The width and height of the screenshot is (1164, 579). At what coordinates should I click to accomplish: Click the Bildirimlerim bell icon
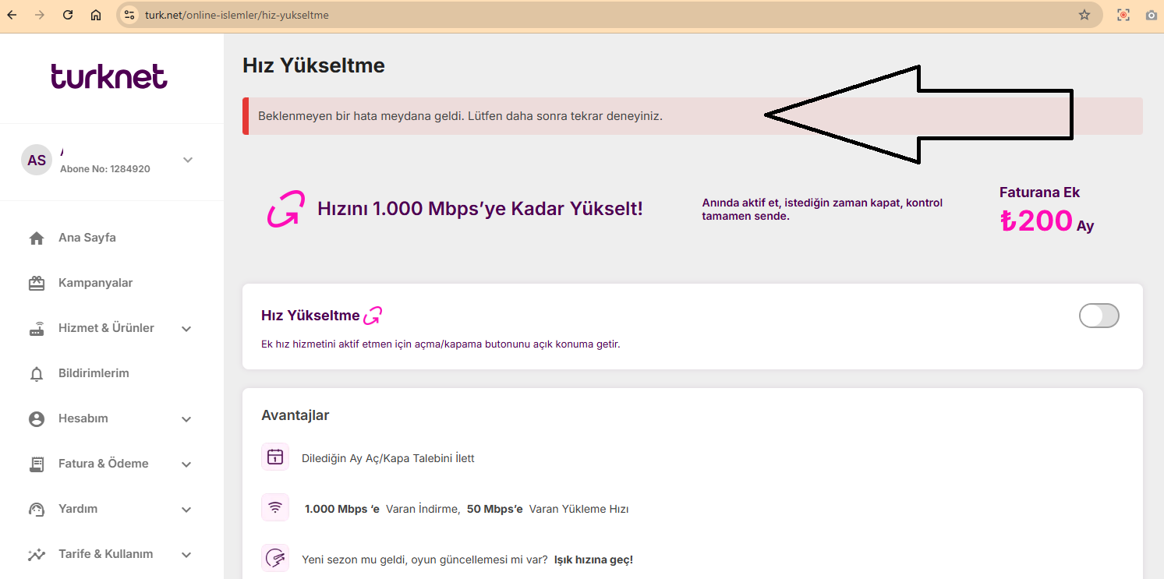37,374
